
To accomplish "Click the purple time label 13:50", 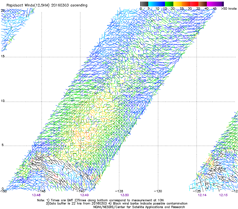I will (x=124, y=195).
